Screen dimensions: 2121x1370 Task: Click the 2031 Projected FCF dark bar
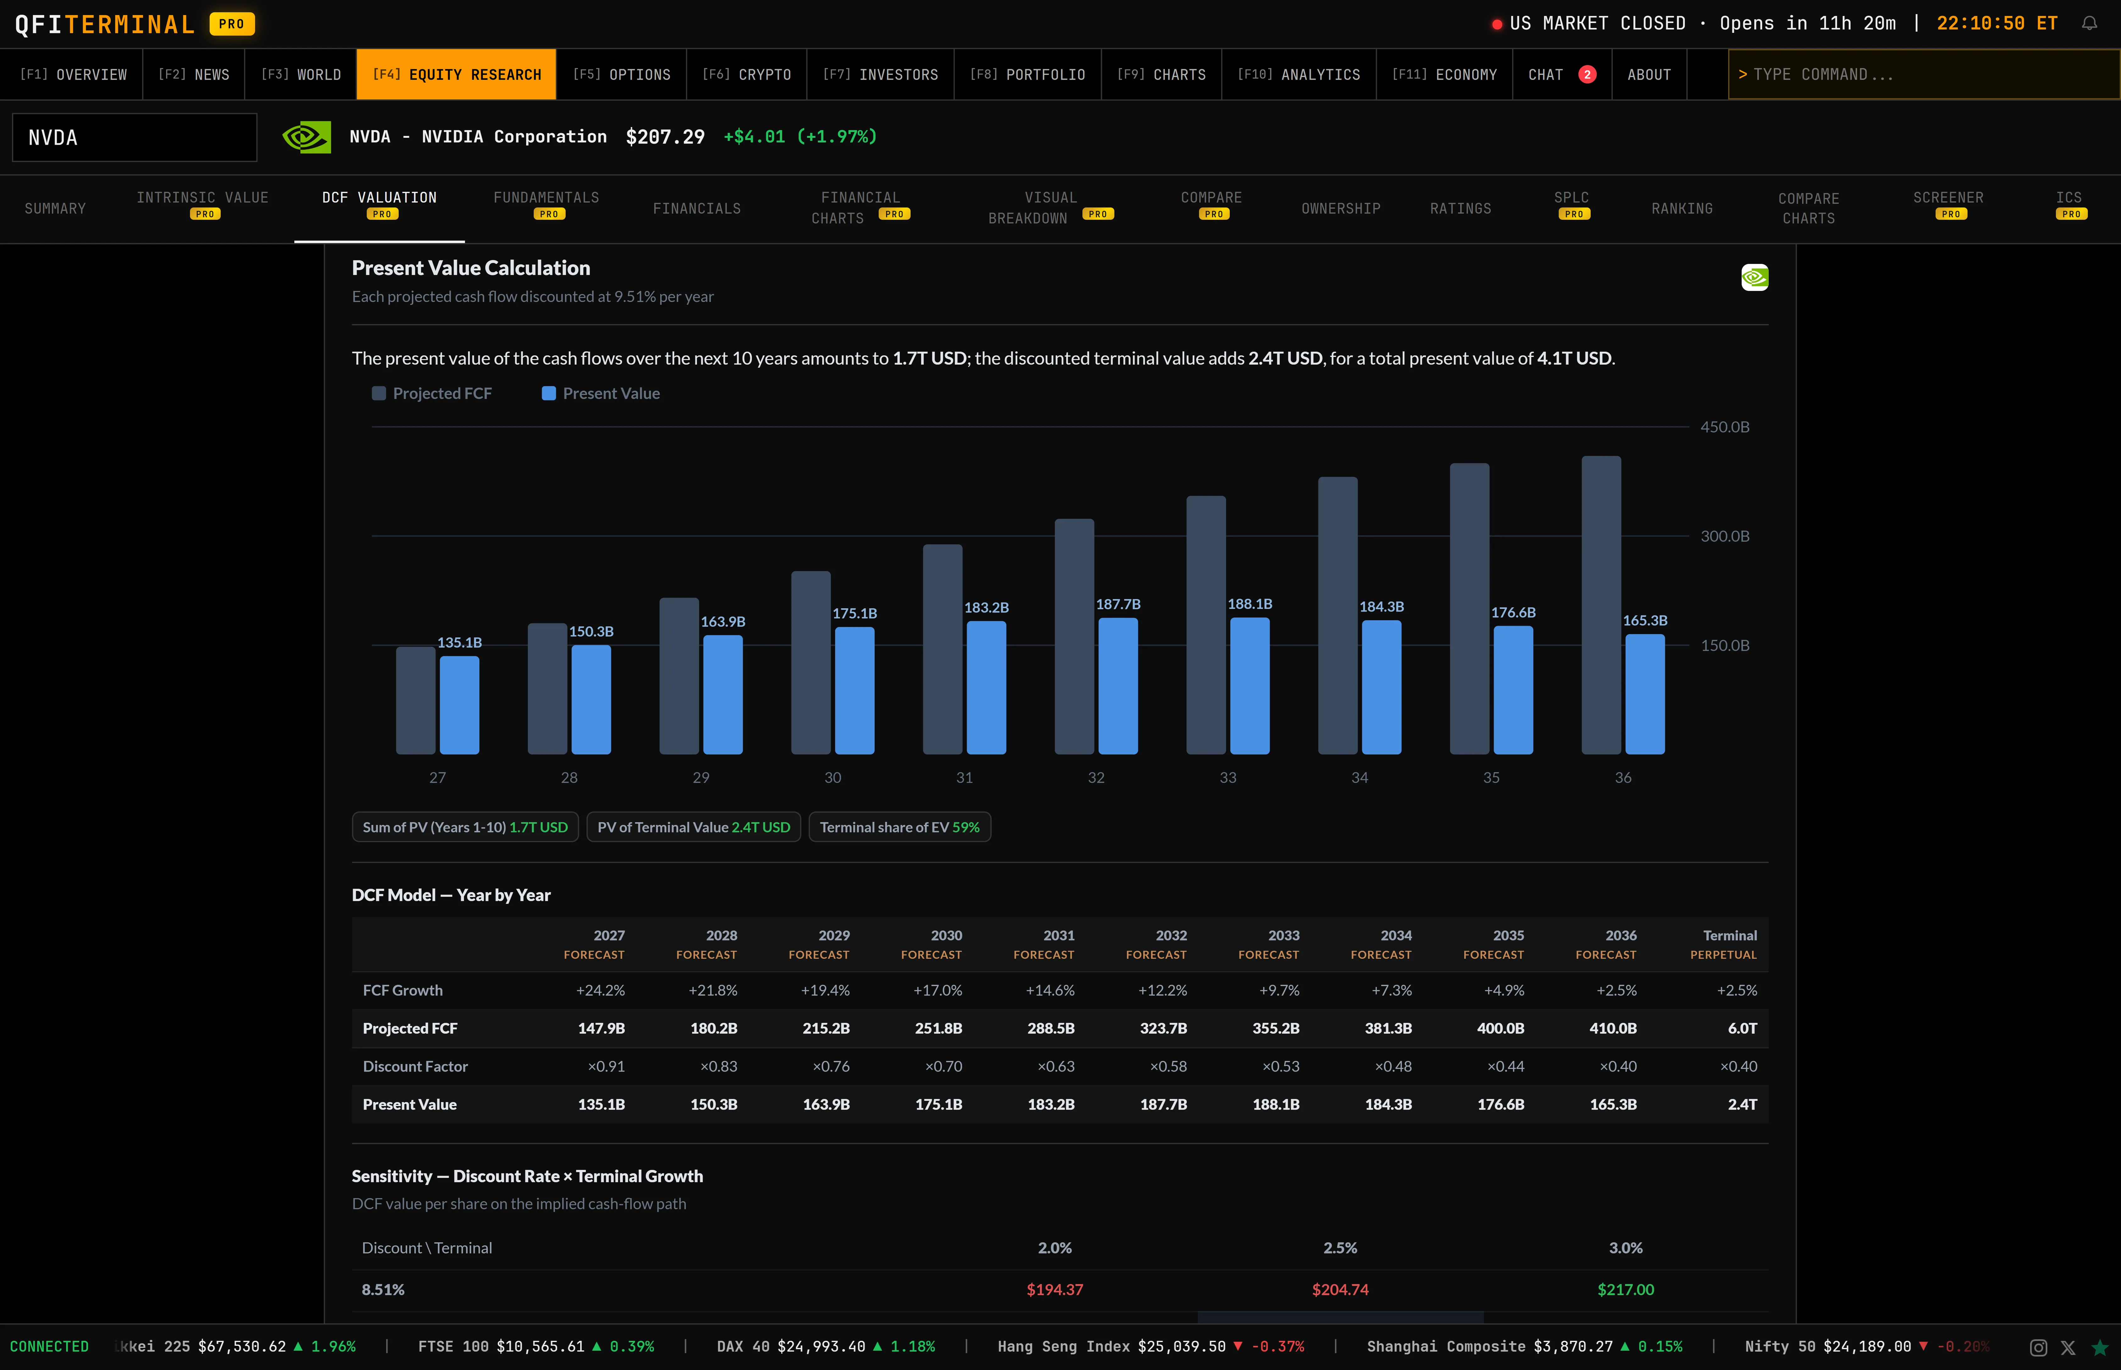(942, 649)
